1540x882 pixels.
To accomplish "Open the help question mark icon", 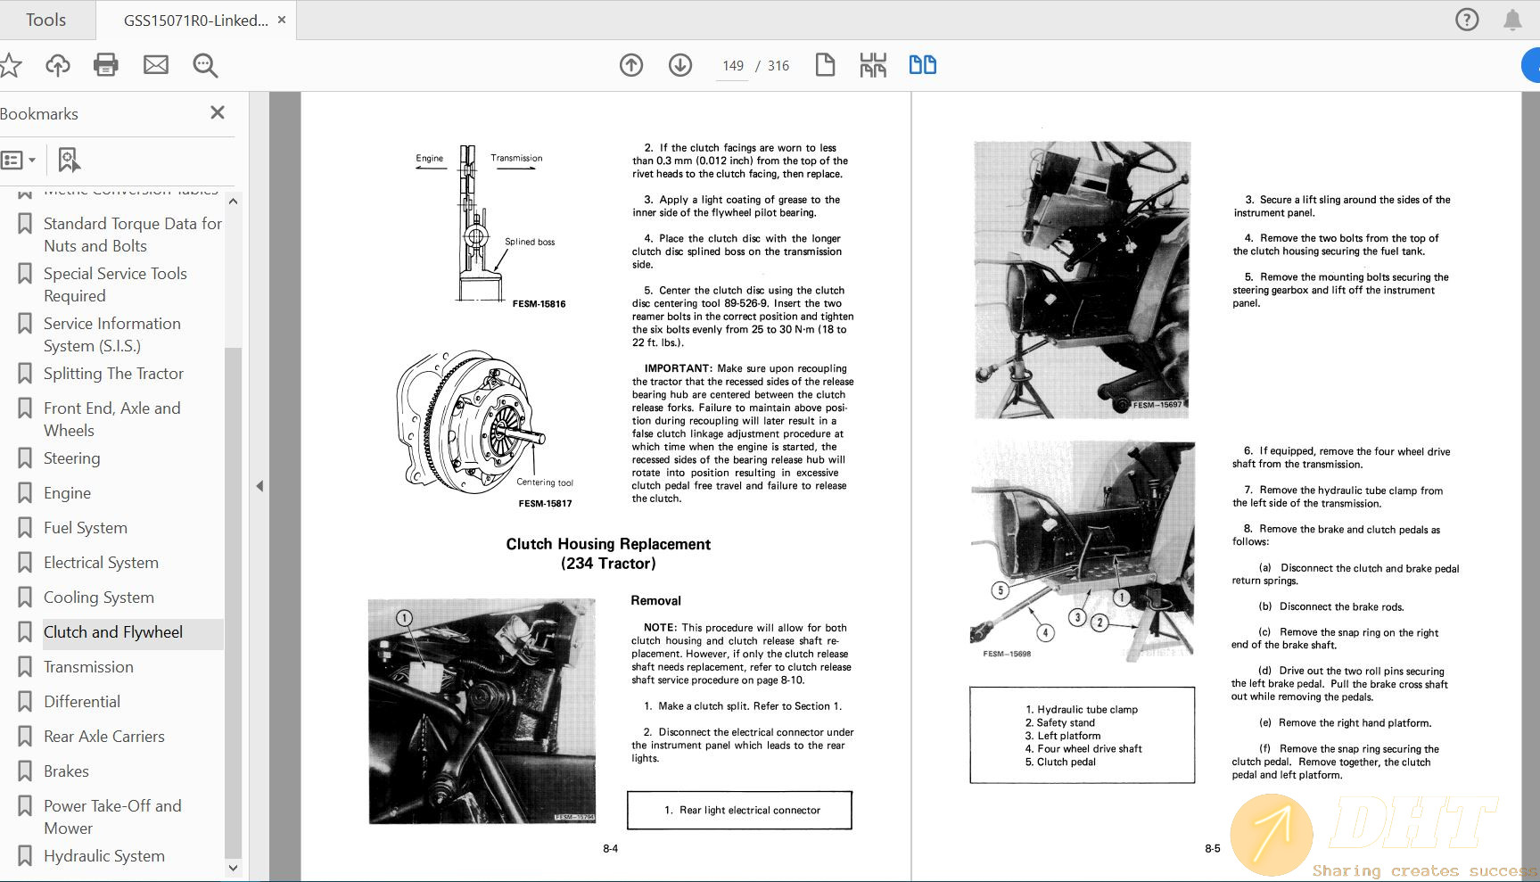I will [1467, 20].
